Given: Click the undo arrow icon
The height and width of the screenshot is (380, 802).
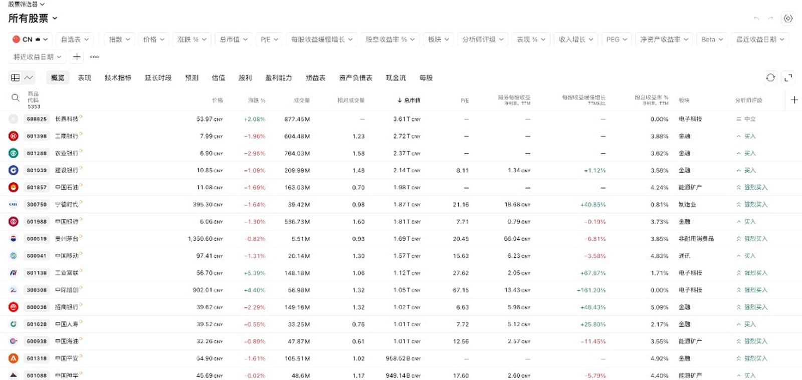Looking at the screenshot, I should pyautogui.click(x=756, y=19).
